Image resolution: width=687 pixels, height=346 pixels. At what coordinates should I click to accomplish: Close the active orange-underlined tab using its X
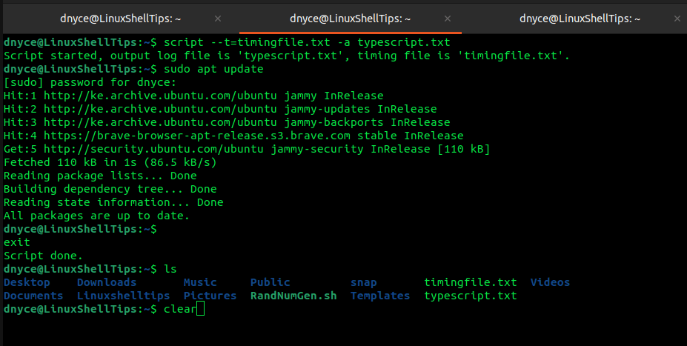coord(448,19)
